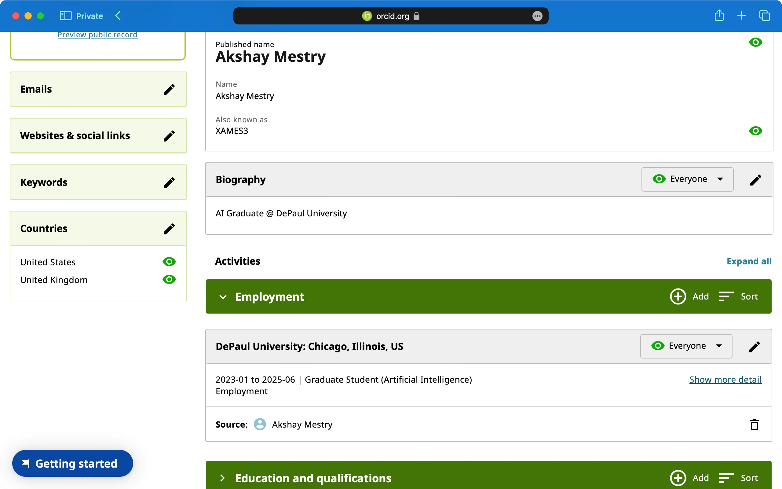Edit Keywords using the pencil icon
Image resolution: width=782 pixels, height=489 pixels.
coord(169,182)
